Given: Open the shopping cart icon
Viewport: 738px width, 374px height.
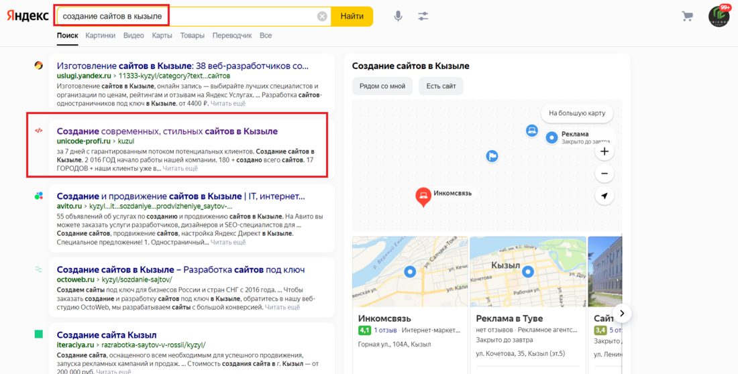Looking at the screenshot, I should (687, 17).
